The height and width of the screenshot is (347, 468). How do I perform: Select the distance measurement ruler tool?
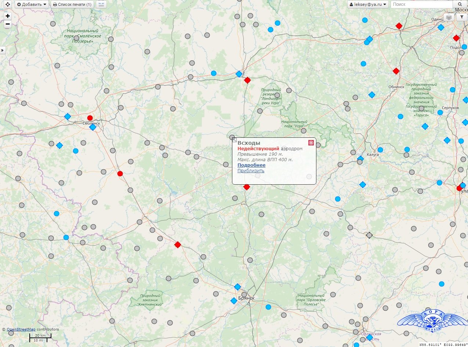coord(101,4)
